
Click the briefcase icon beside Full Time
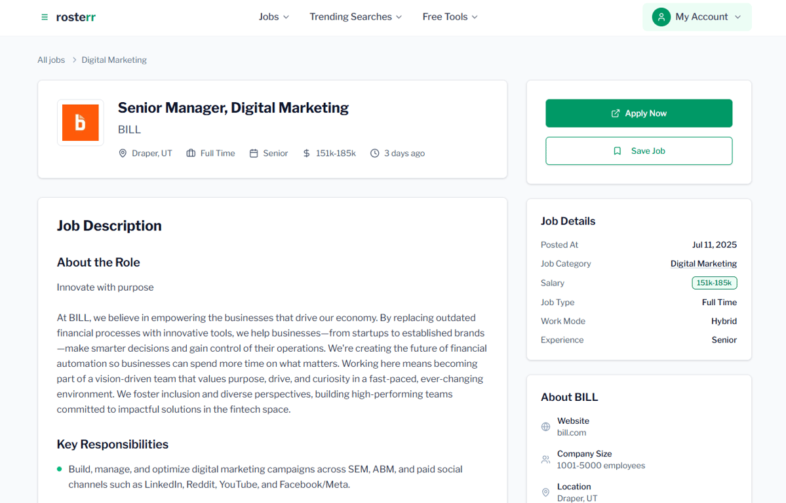(x=191, y=153)
